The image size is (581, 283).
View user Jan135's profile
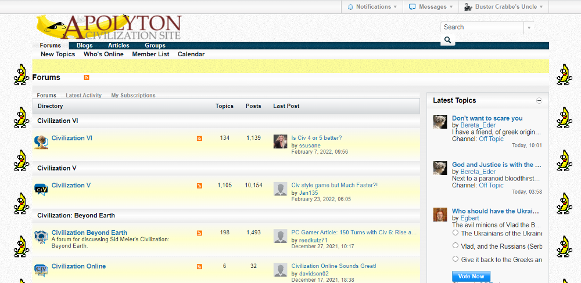click(309, 193)
